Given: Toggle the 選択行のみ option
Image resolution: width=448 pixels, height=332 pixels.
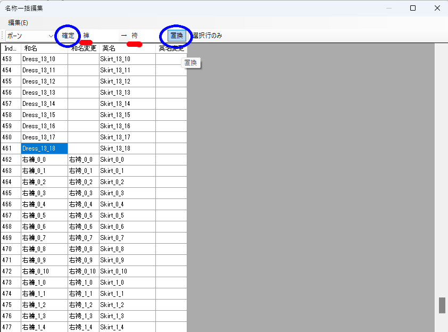Looking at the screenshot, I should coord(208,36).
